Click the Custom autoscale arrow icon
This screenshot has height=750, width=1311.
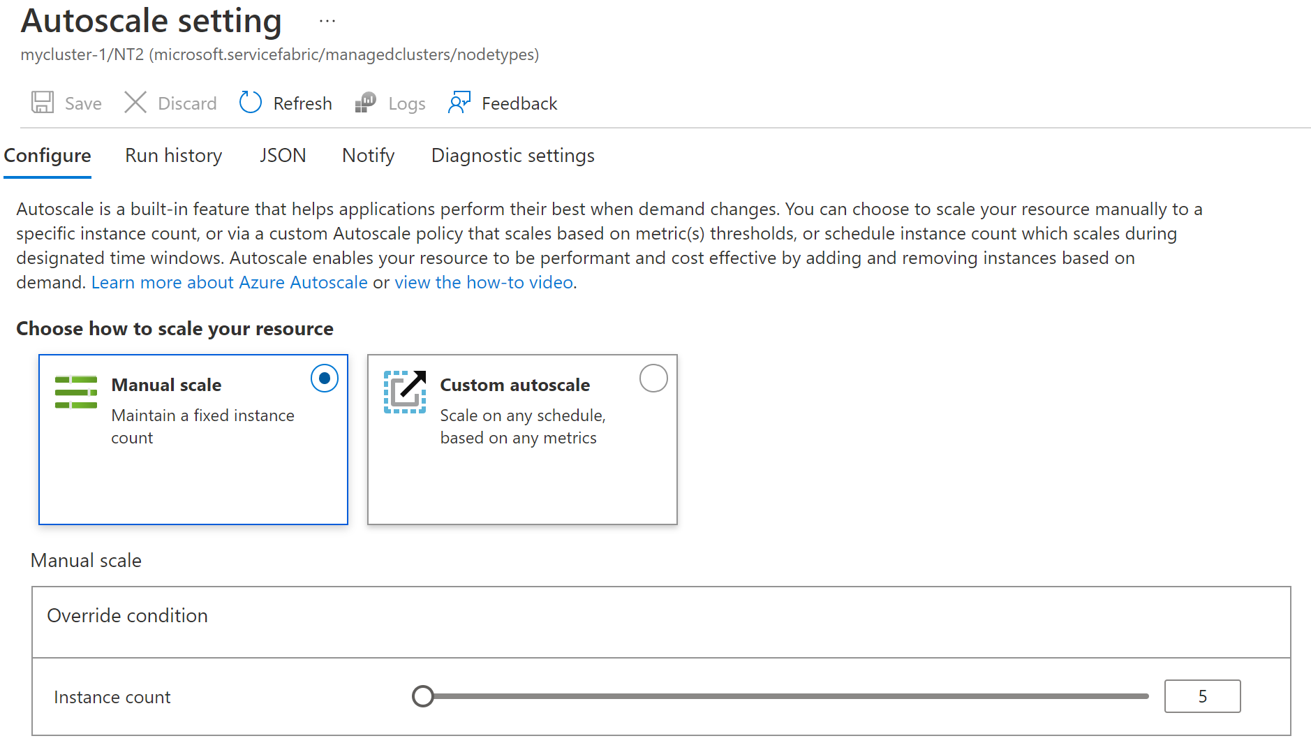pyautogui.click(x=405, y=392)
